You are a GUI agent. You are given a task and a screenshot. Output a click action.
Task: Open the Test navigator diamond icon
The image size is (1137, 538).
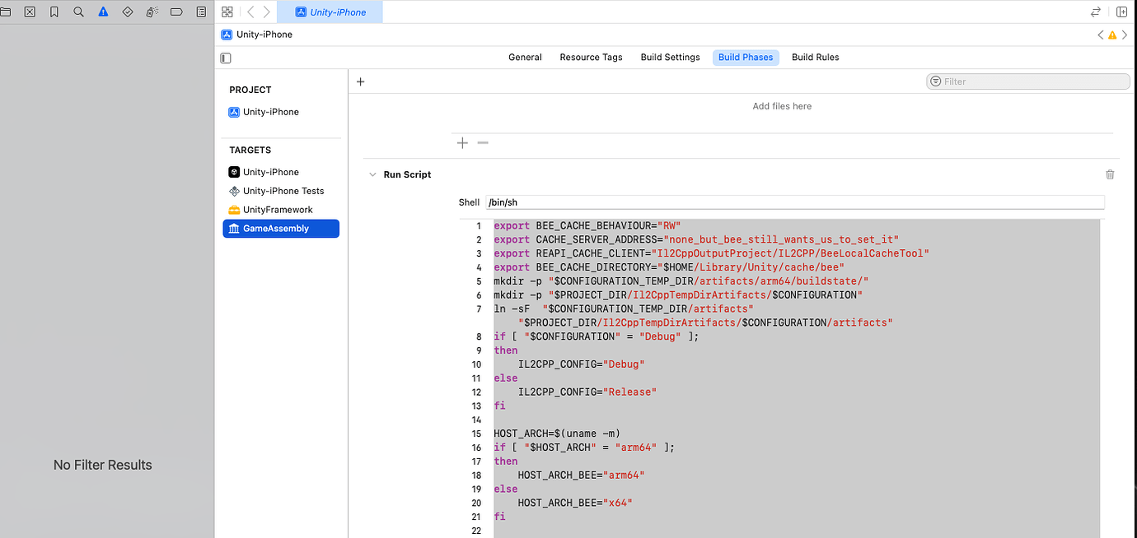pyautogui.click(x=126, y=12)
